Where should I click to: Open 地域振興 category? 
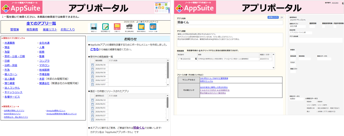point(44,70)
